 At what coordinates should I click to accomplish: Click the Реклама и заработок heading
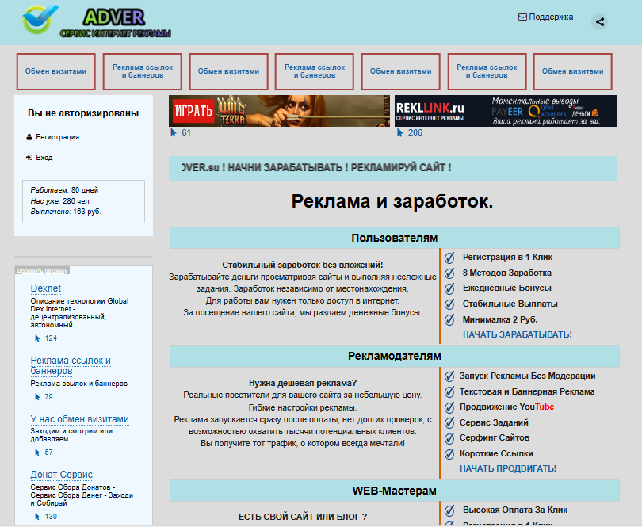click(x=392, y=201)
